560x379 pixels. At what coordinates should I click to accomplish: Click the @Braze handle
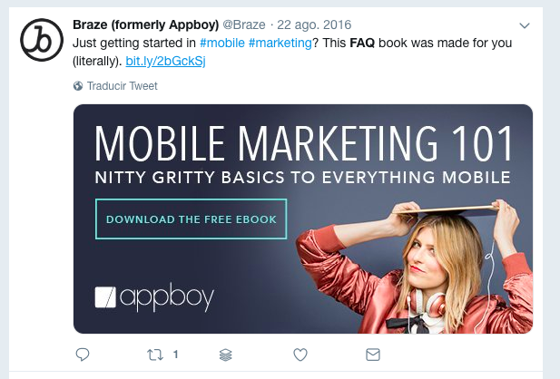[x=244, y=24]
